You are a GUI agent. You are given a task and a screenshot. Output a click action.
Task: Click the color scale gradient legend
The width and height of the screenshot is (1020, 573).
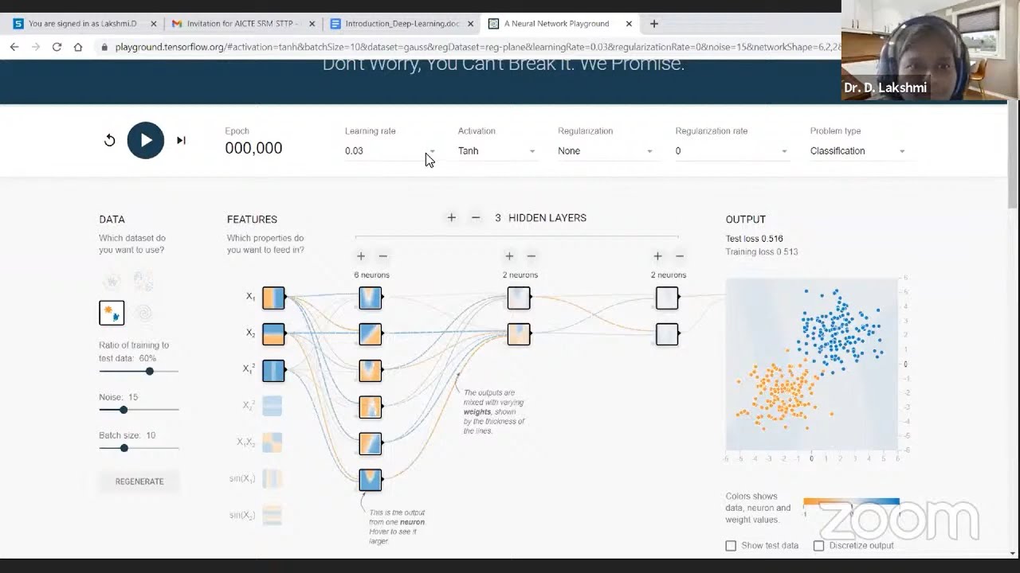pos(851,502)
